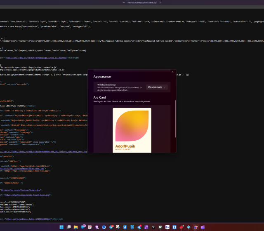Click the view-source idnes.cz address bar
The width and height of the screenshot is (264, 231).
coord(142,2)
